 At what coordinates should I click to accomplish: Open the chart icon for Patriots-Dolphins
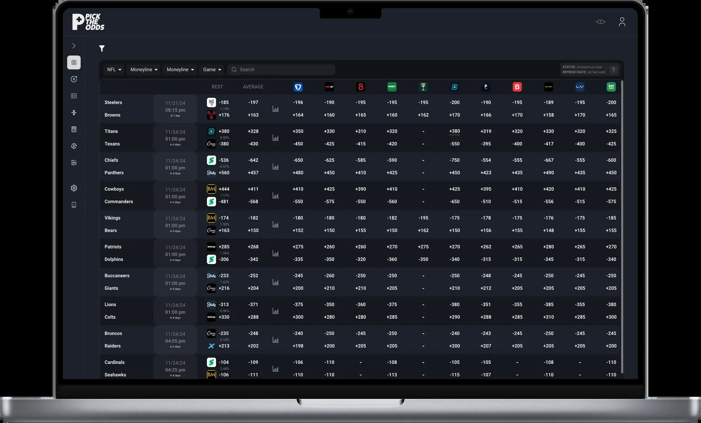point(276,253)
